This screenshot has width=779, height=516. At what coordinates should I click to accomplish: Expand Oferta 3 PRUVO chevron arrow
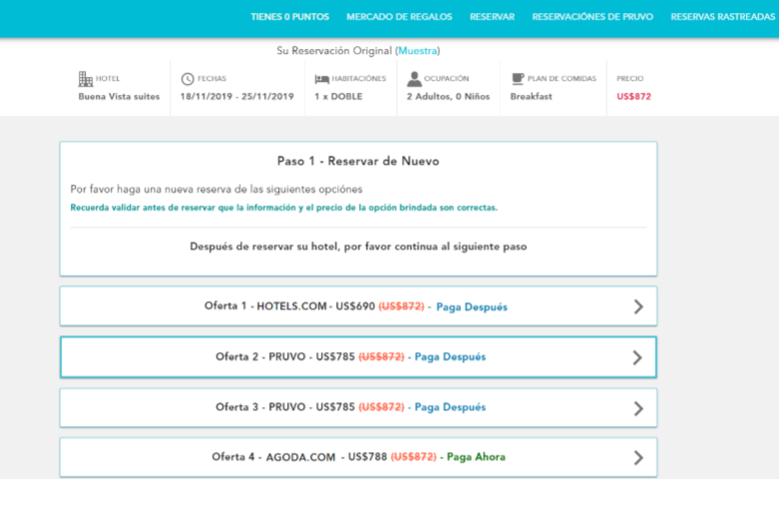(638, 408)
